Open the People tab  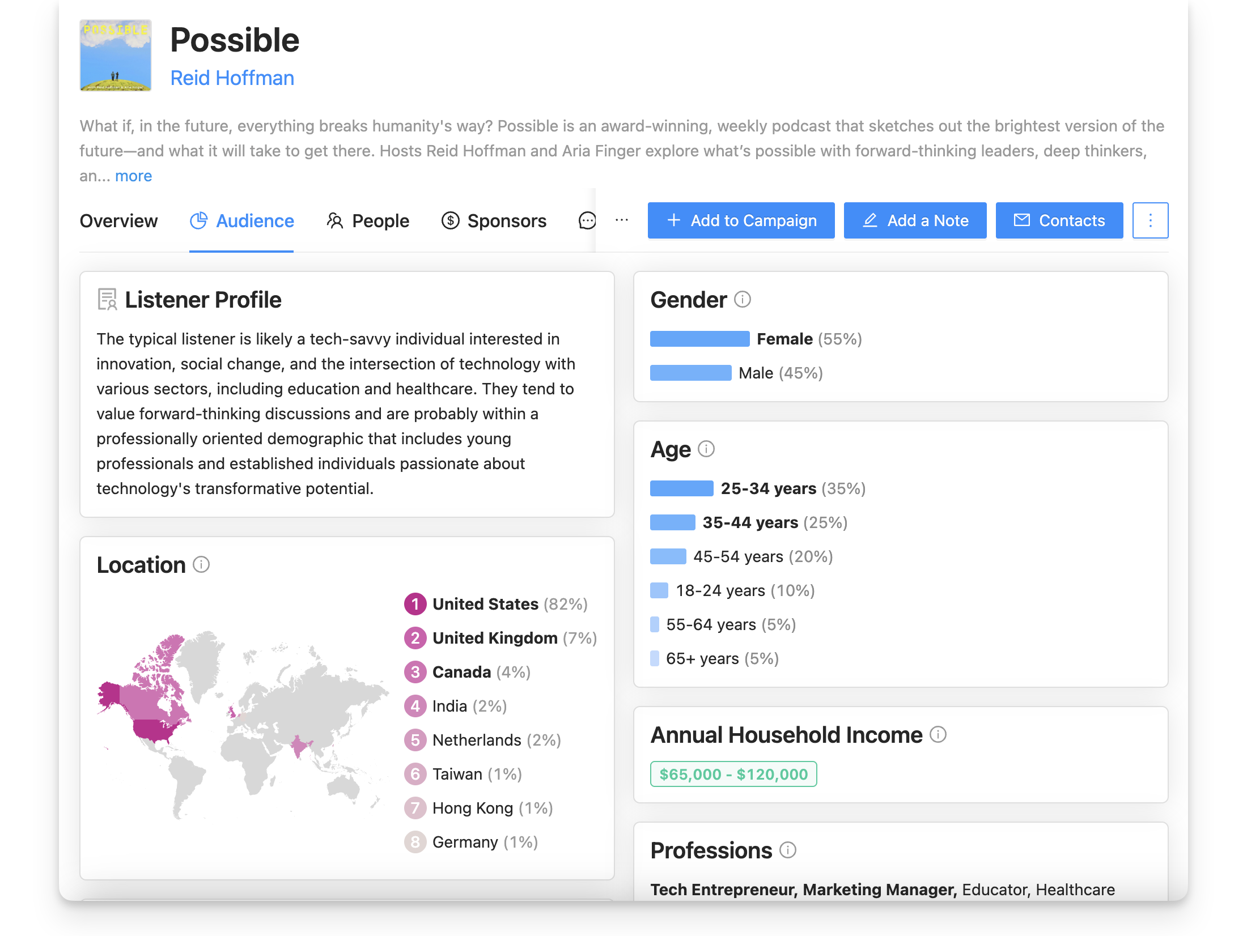tap(368, 220)
